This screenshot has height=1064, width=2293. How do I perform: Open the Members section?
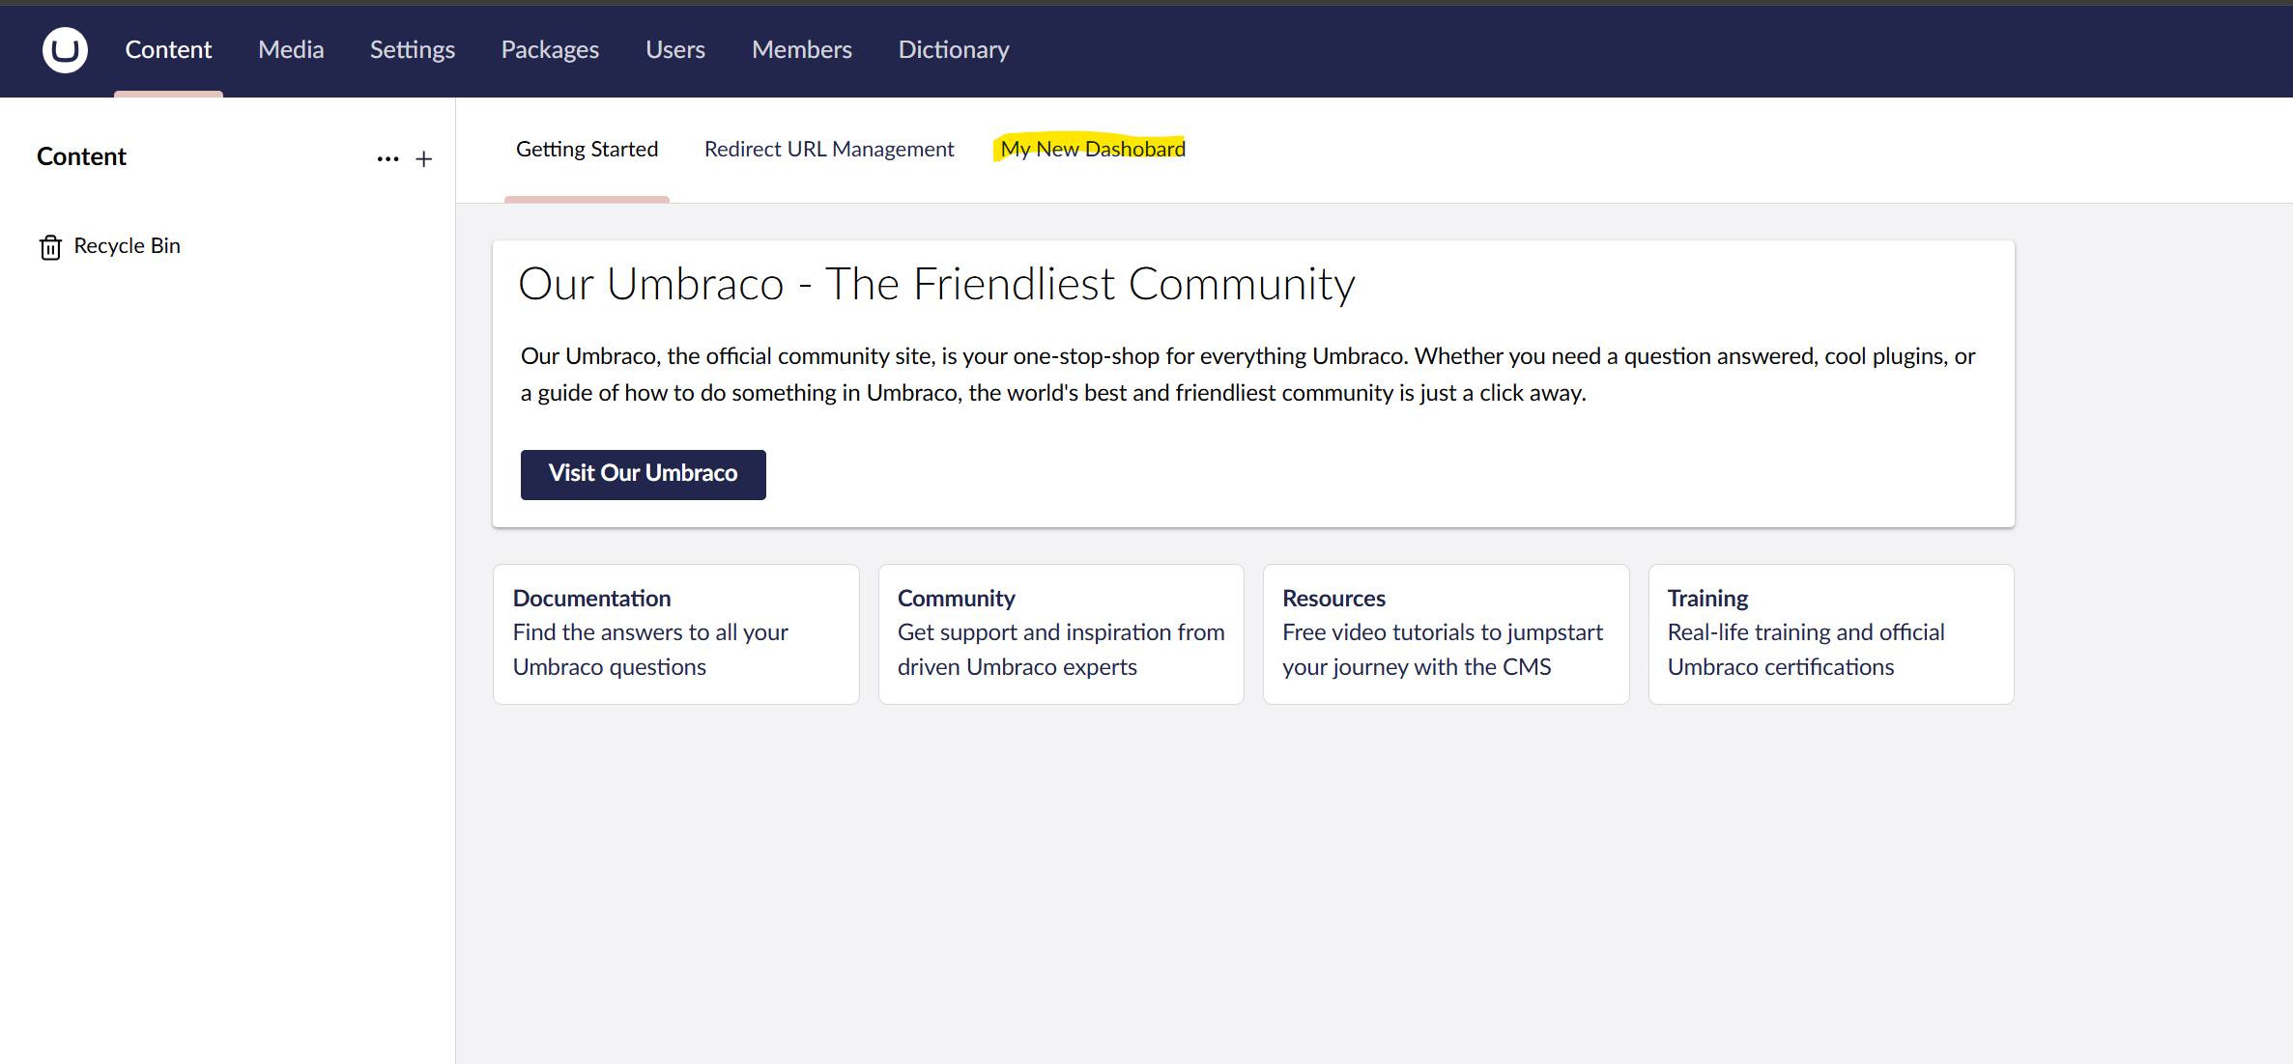click(802, 50)
